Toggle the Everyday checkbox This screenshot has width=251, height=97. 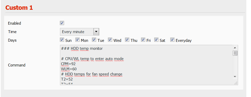tap(172, 40)
